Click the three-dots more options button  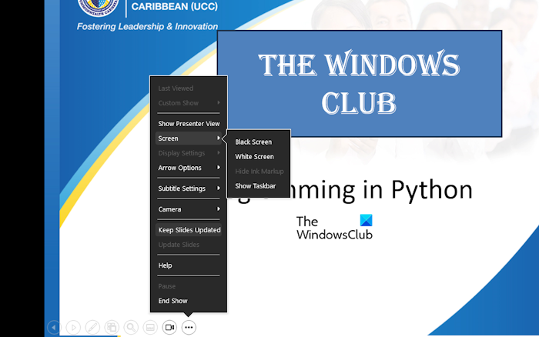pos(189,327)
